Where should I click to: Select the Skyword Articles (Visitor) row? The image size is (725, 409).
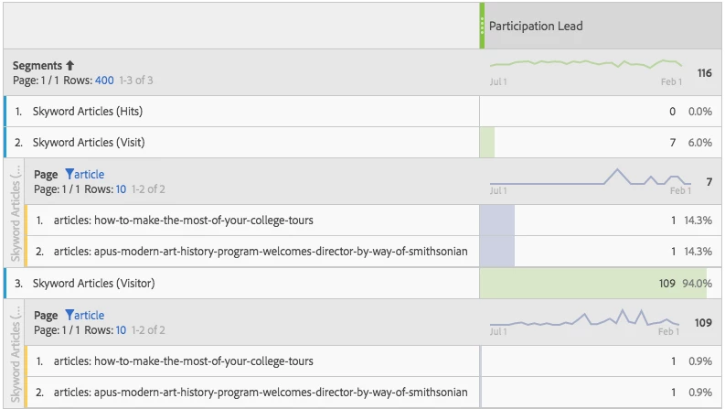coord(93,284)
